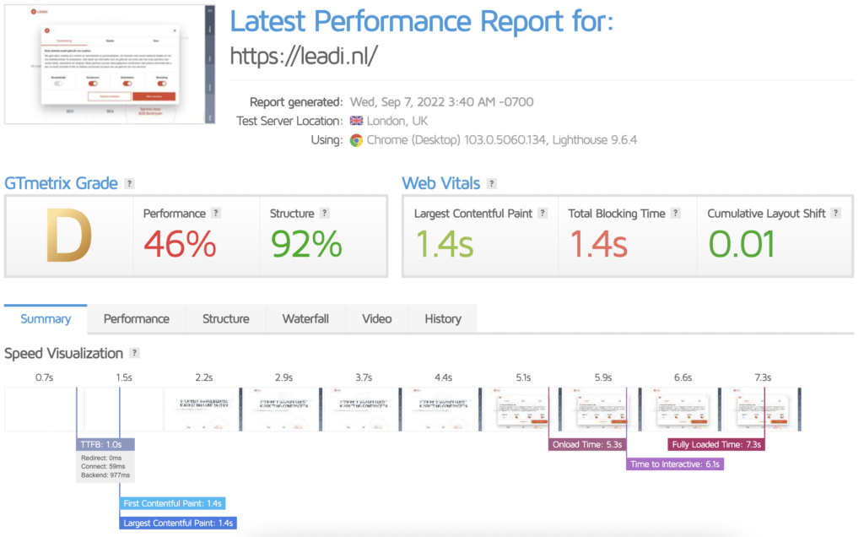
Task: Switch to the Performance tab
Action: pos(136,318)
